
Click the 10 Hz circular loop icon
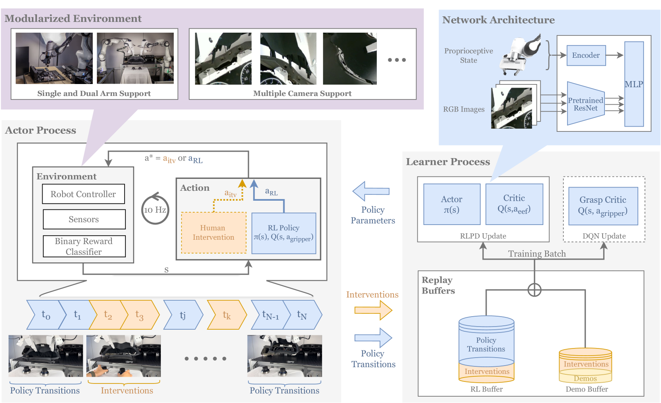click(155, 209)
